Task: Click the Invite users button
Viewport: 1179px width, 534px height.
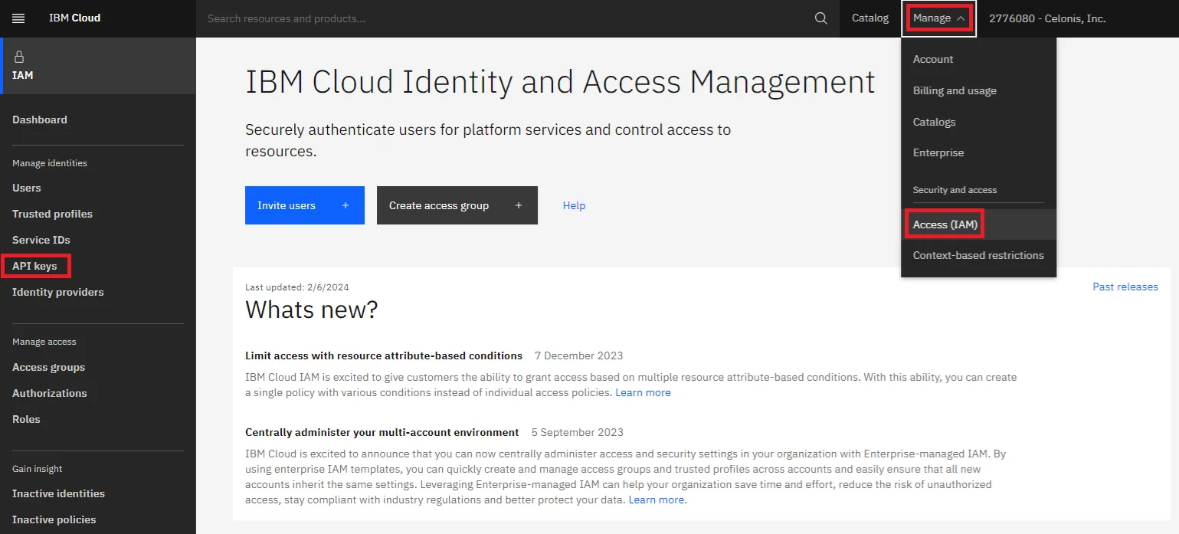Action: [305, 205]
